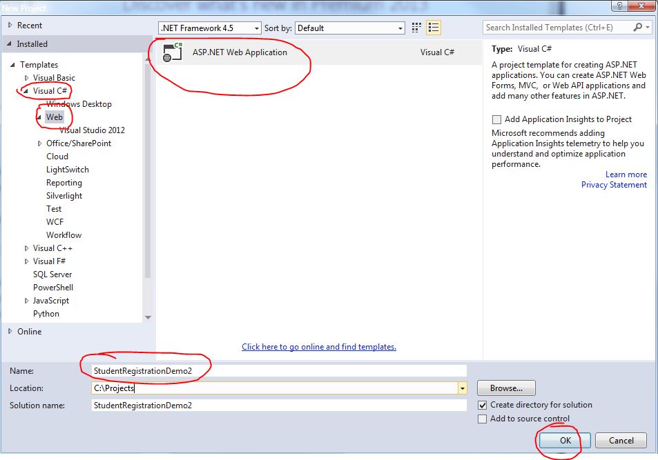The width and height of the screenshot is (658, 460).
Task: Open the Learn more link
Action: (x=626, y=174)
